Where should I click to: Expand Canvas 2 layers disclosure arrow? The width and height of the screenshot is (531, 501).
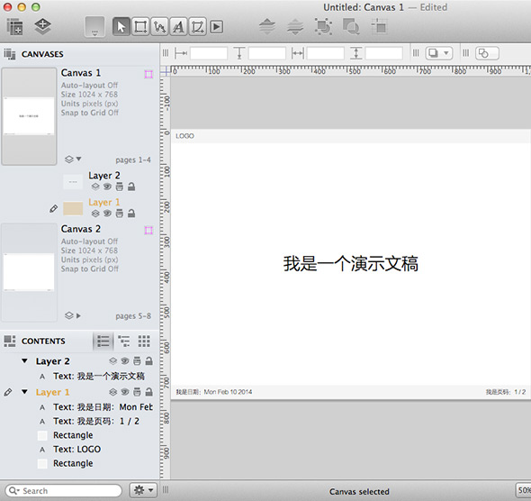point(78,315)
